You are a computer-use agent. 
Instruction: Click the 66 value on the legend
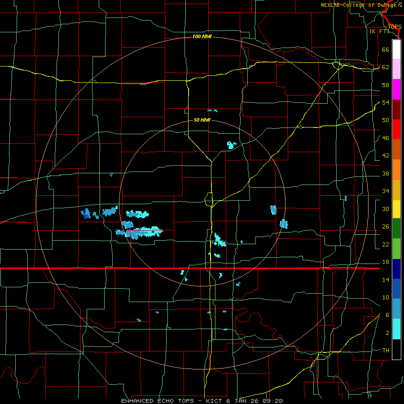click(x=386, y=49)
